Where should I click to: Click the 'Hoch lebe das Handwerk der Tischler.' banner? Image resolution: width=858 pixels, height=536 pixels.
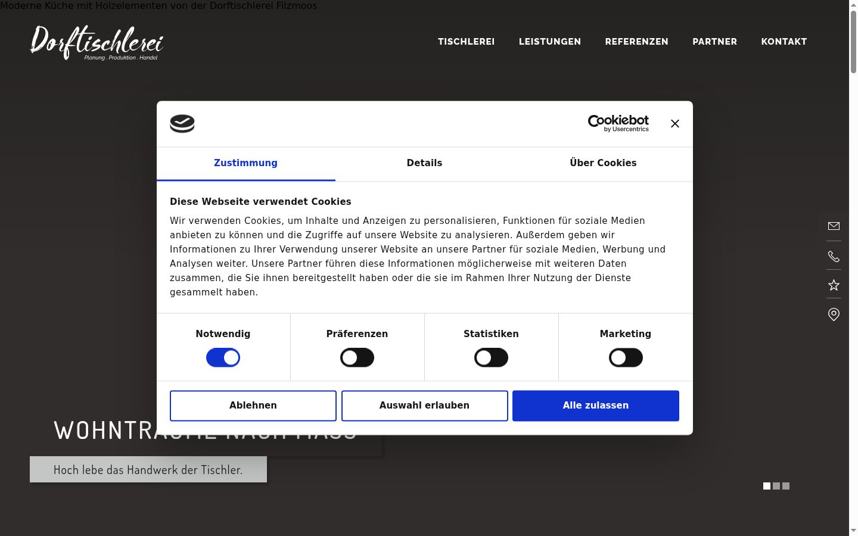coord(148,469)
